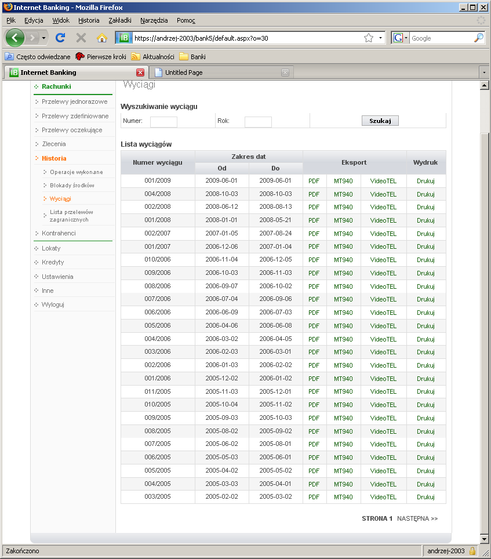The height and width of the screenshot is (559, 491).
Task: Click the page scrollbar up arrow
Action: point(484,85)
